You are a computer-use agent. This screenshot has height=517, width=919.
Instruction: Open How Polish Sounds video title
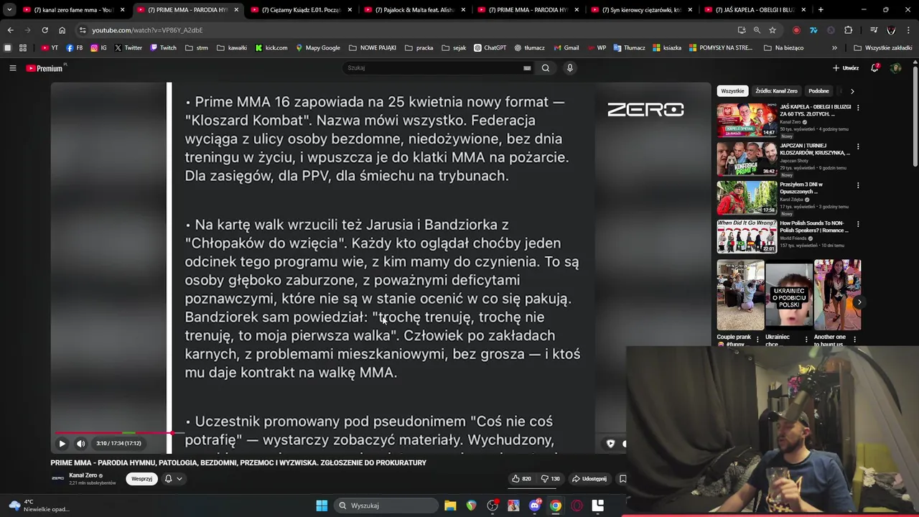[x=814, y=227]
